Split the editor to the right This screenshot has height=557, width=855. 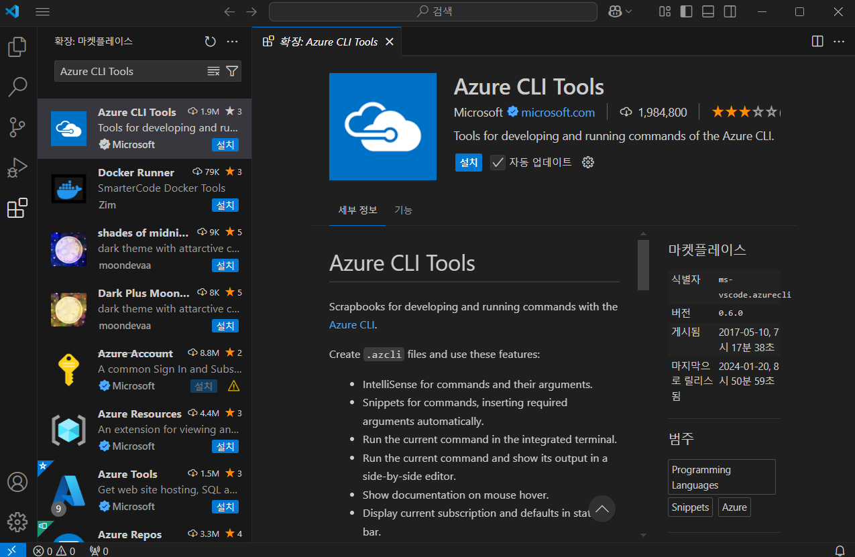click(x=817, y=42)
